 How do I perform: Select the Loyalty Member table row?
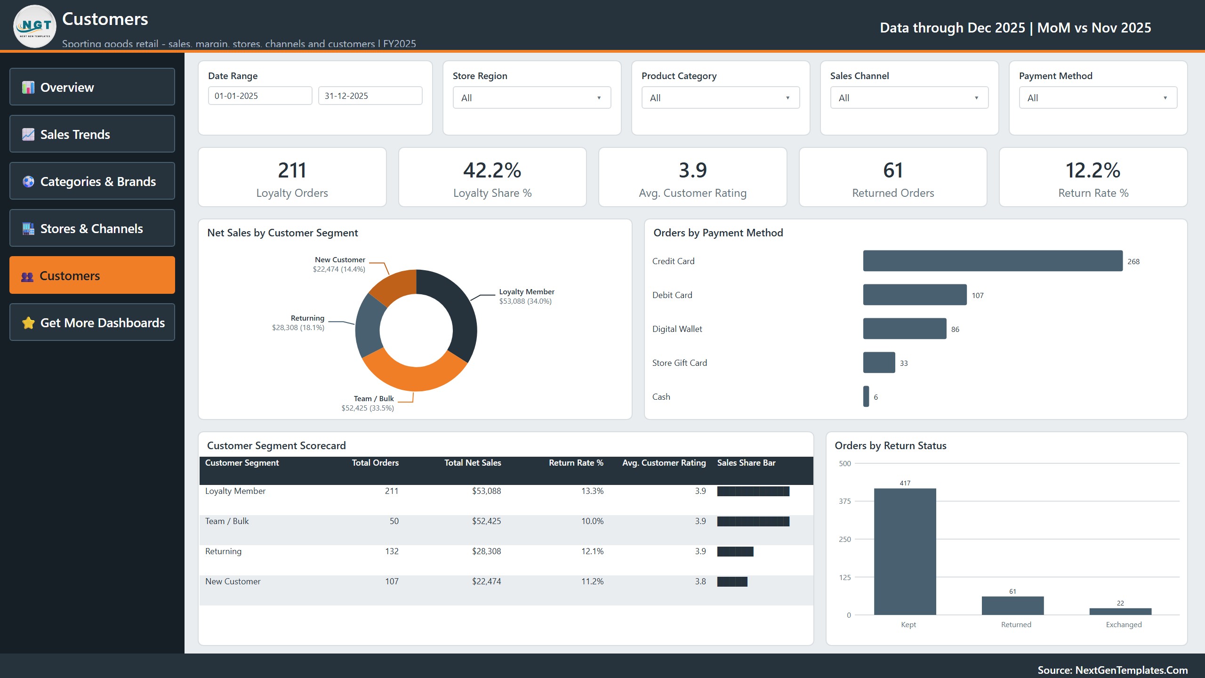click(506, 500)
